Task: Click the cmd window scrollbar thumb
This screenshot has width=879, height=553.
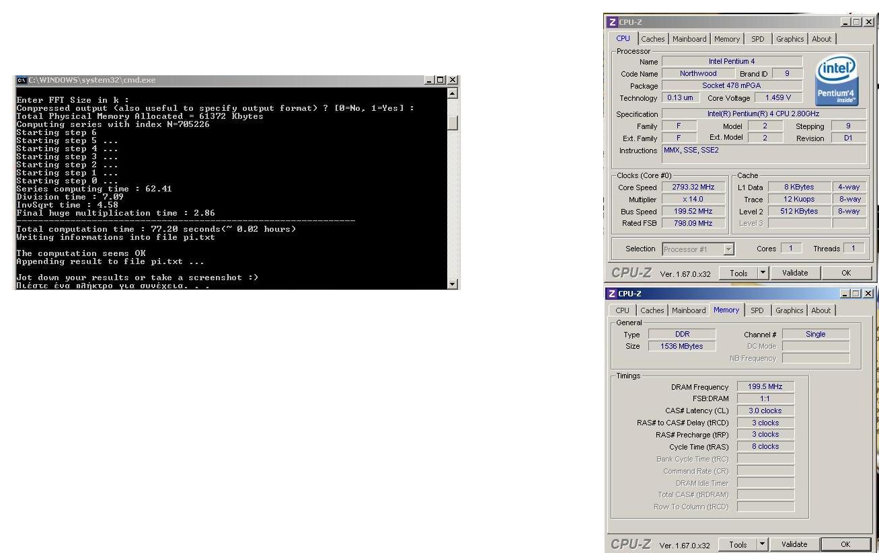Action: (x=453, y=123)
